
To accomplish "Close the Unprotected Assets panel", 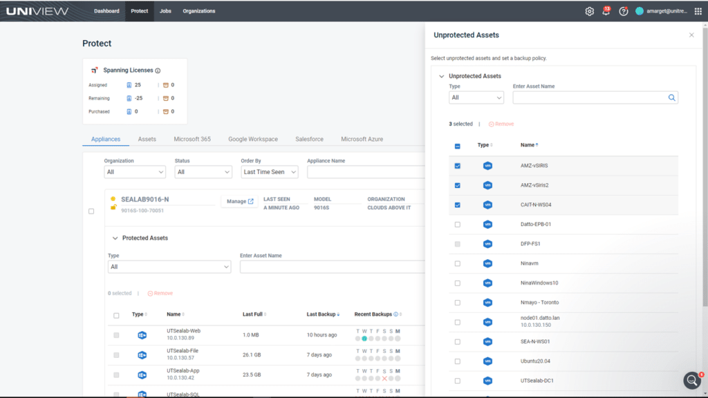I will click(691, 35).
